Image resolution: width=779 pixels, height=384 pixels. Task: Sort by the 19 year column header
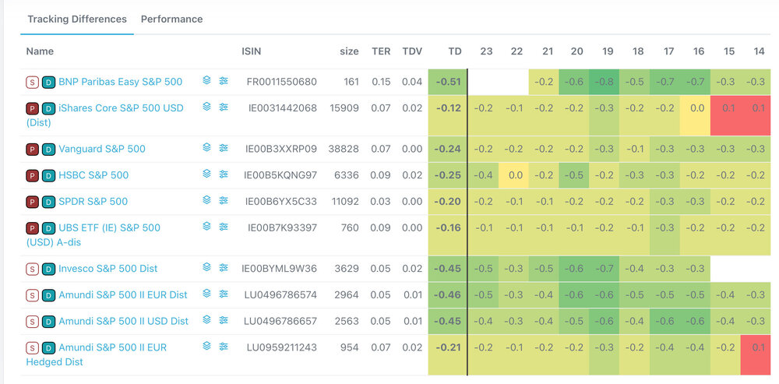coord(608,51)
